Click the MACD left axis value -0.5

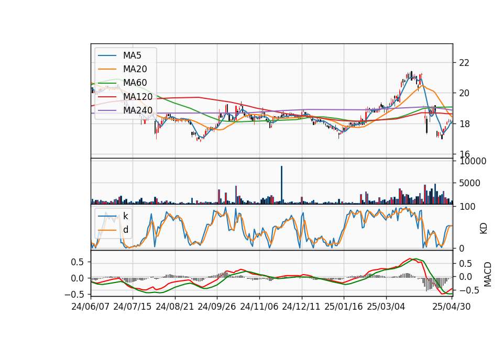[x=74, y=295]
